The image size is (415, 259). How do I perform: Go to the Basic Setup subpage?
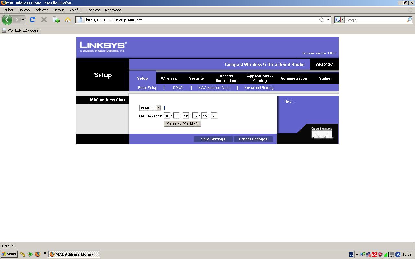[148, 88]
